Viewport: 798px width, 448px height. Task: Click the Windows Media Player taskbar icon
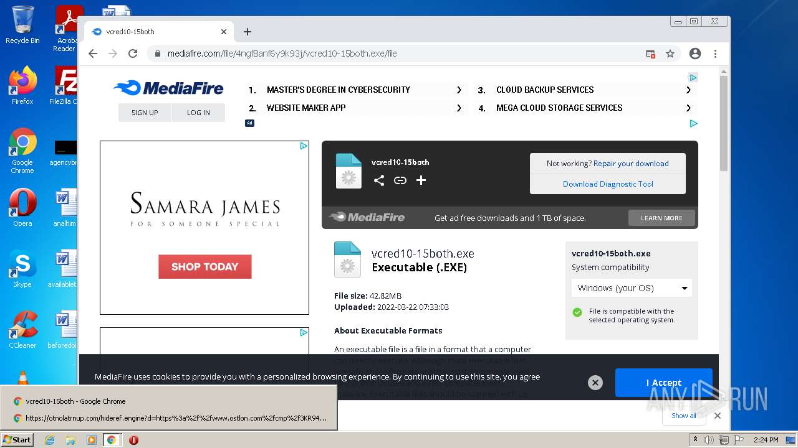92,440
